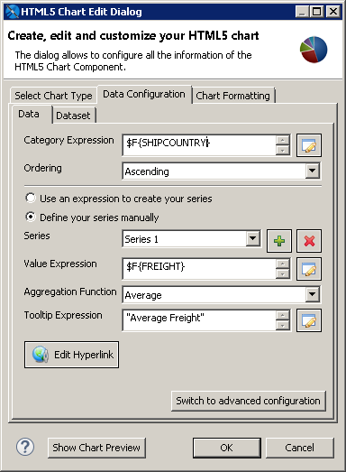
Task: Click the pie chart icon in header
Action: pos(314,50)
